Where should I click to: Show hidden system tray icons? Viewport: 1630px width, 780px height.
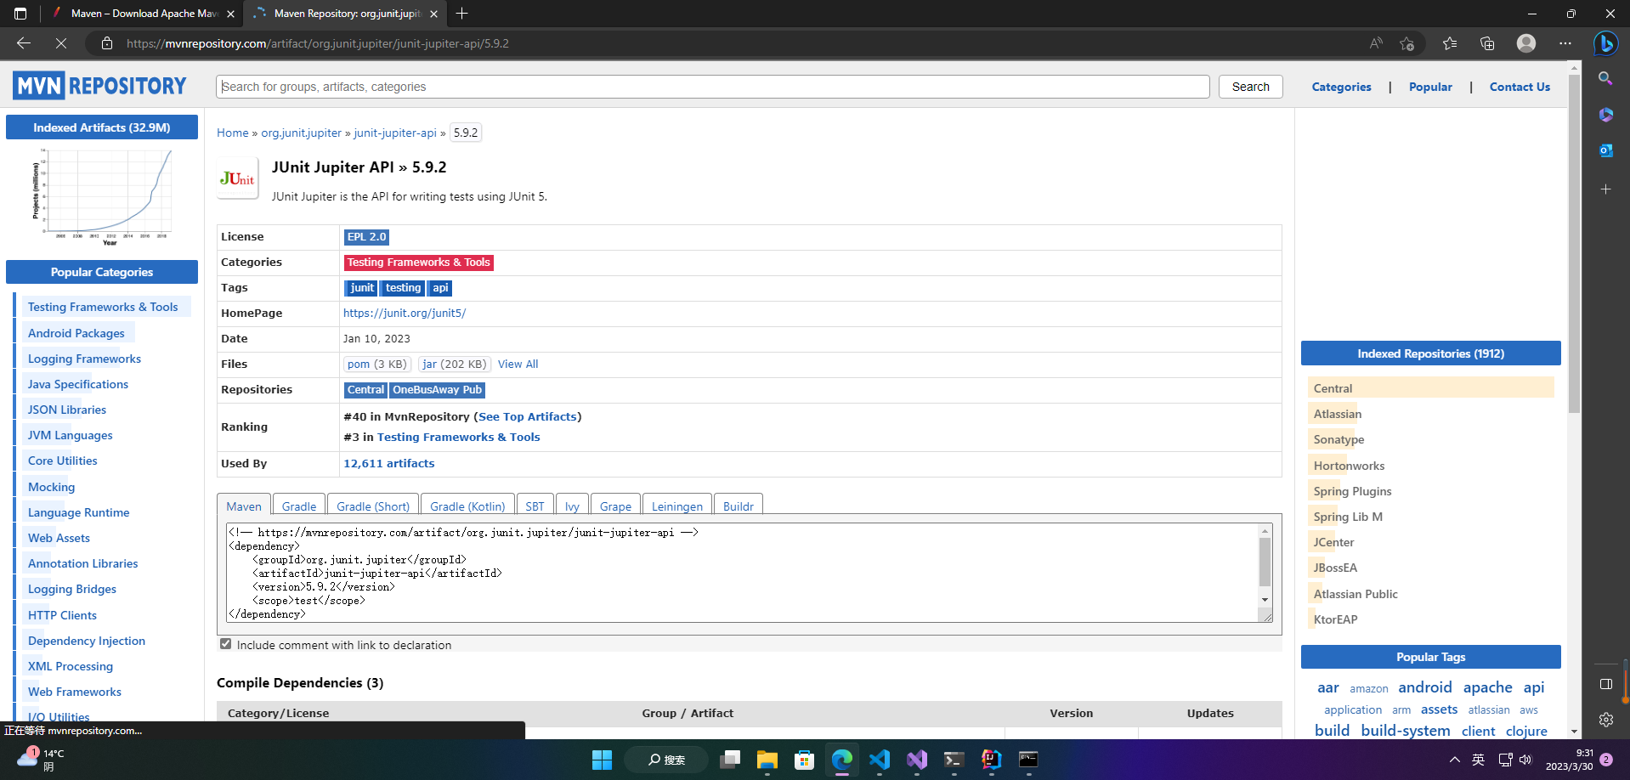tap(1454, 760)
